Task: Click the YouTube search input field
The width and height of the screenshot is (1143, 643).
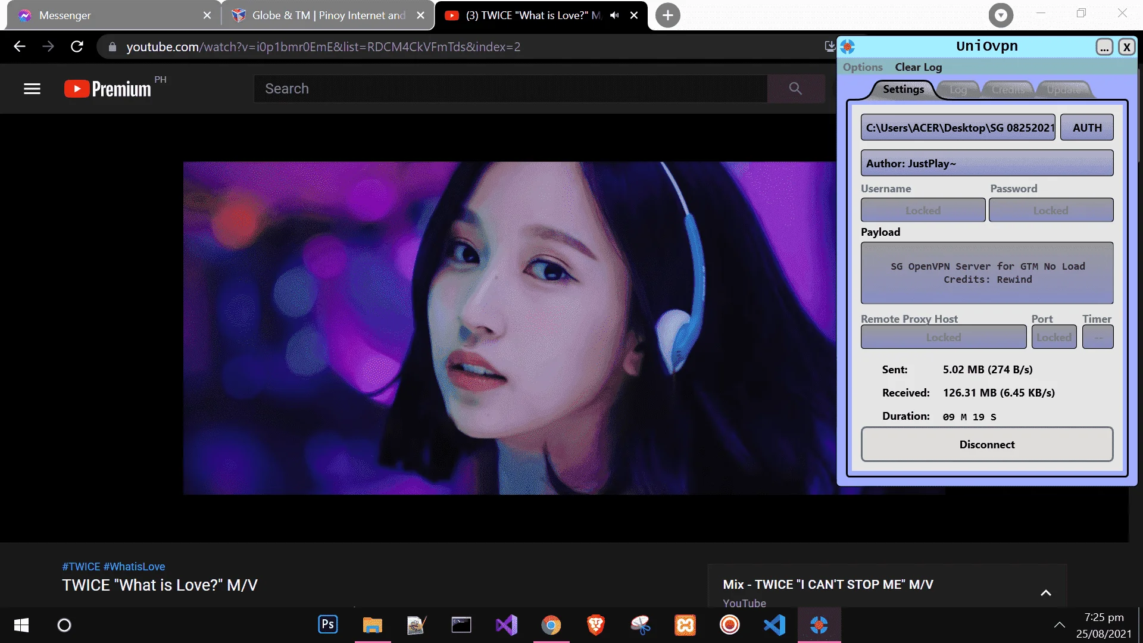Action: 511,89
